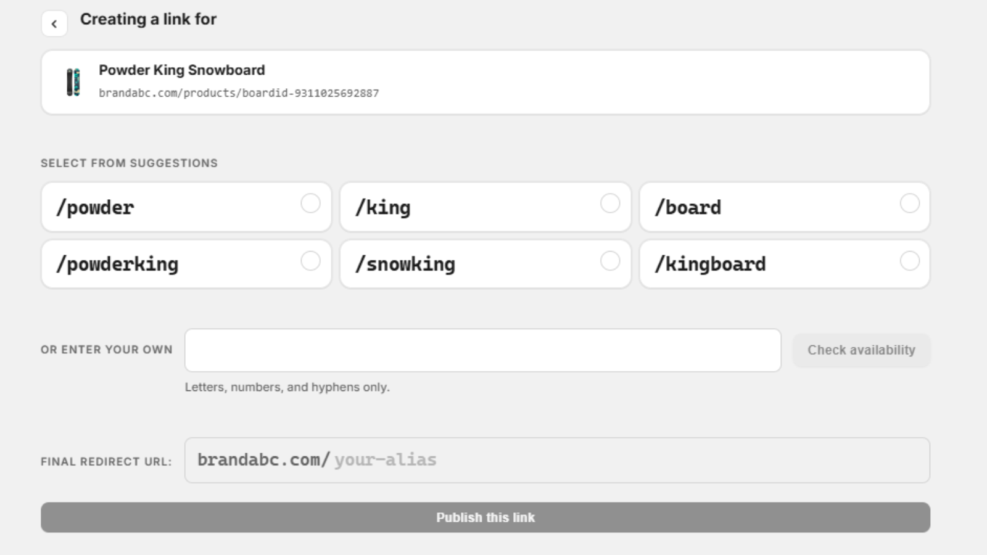Click the /snowking suggestion label text
The width and height of the screenshot is (987, 555).
pos(405,265)
